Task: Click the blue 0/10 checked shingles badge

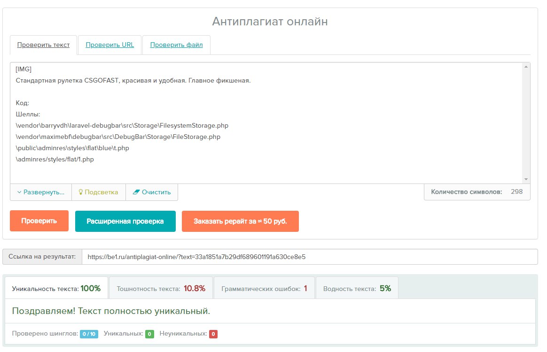Action: 89,334
